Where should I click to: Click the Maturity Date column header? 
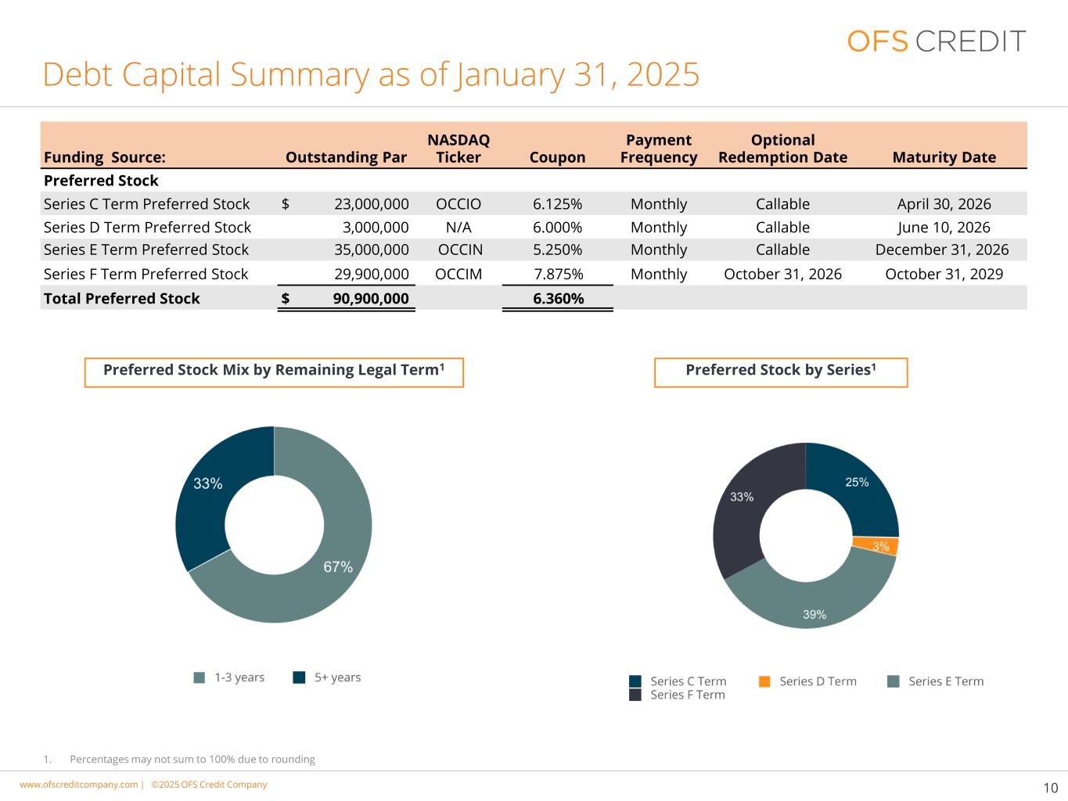[x=944, y=157]
